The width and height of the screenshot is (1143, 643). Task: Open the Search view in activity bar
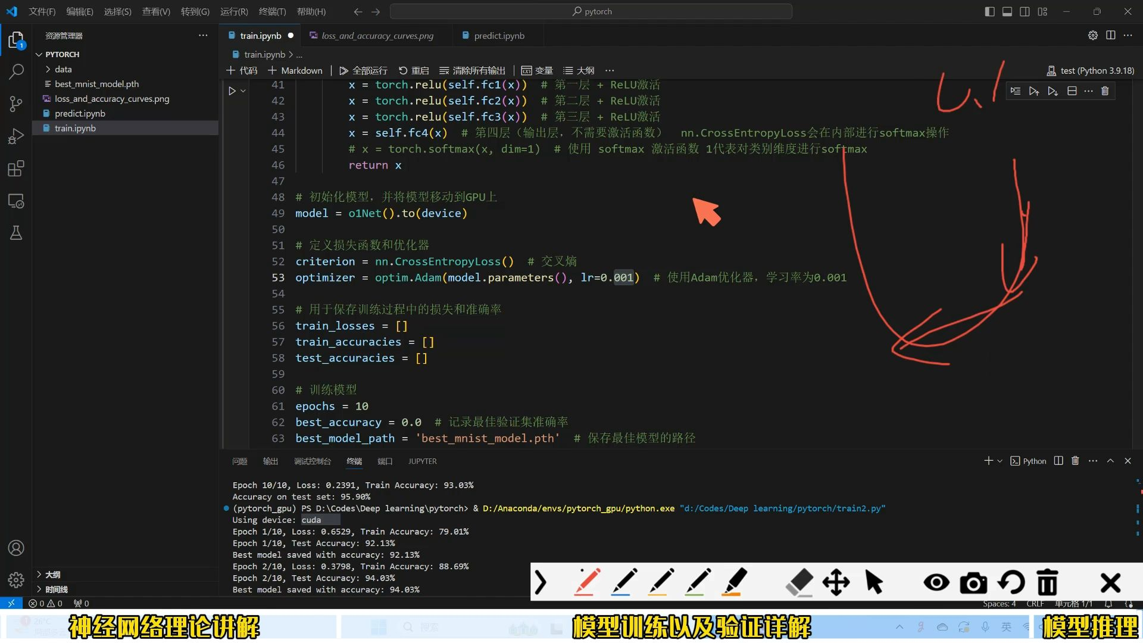pos(16,72)
